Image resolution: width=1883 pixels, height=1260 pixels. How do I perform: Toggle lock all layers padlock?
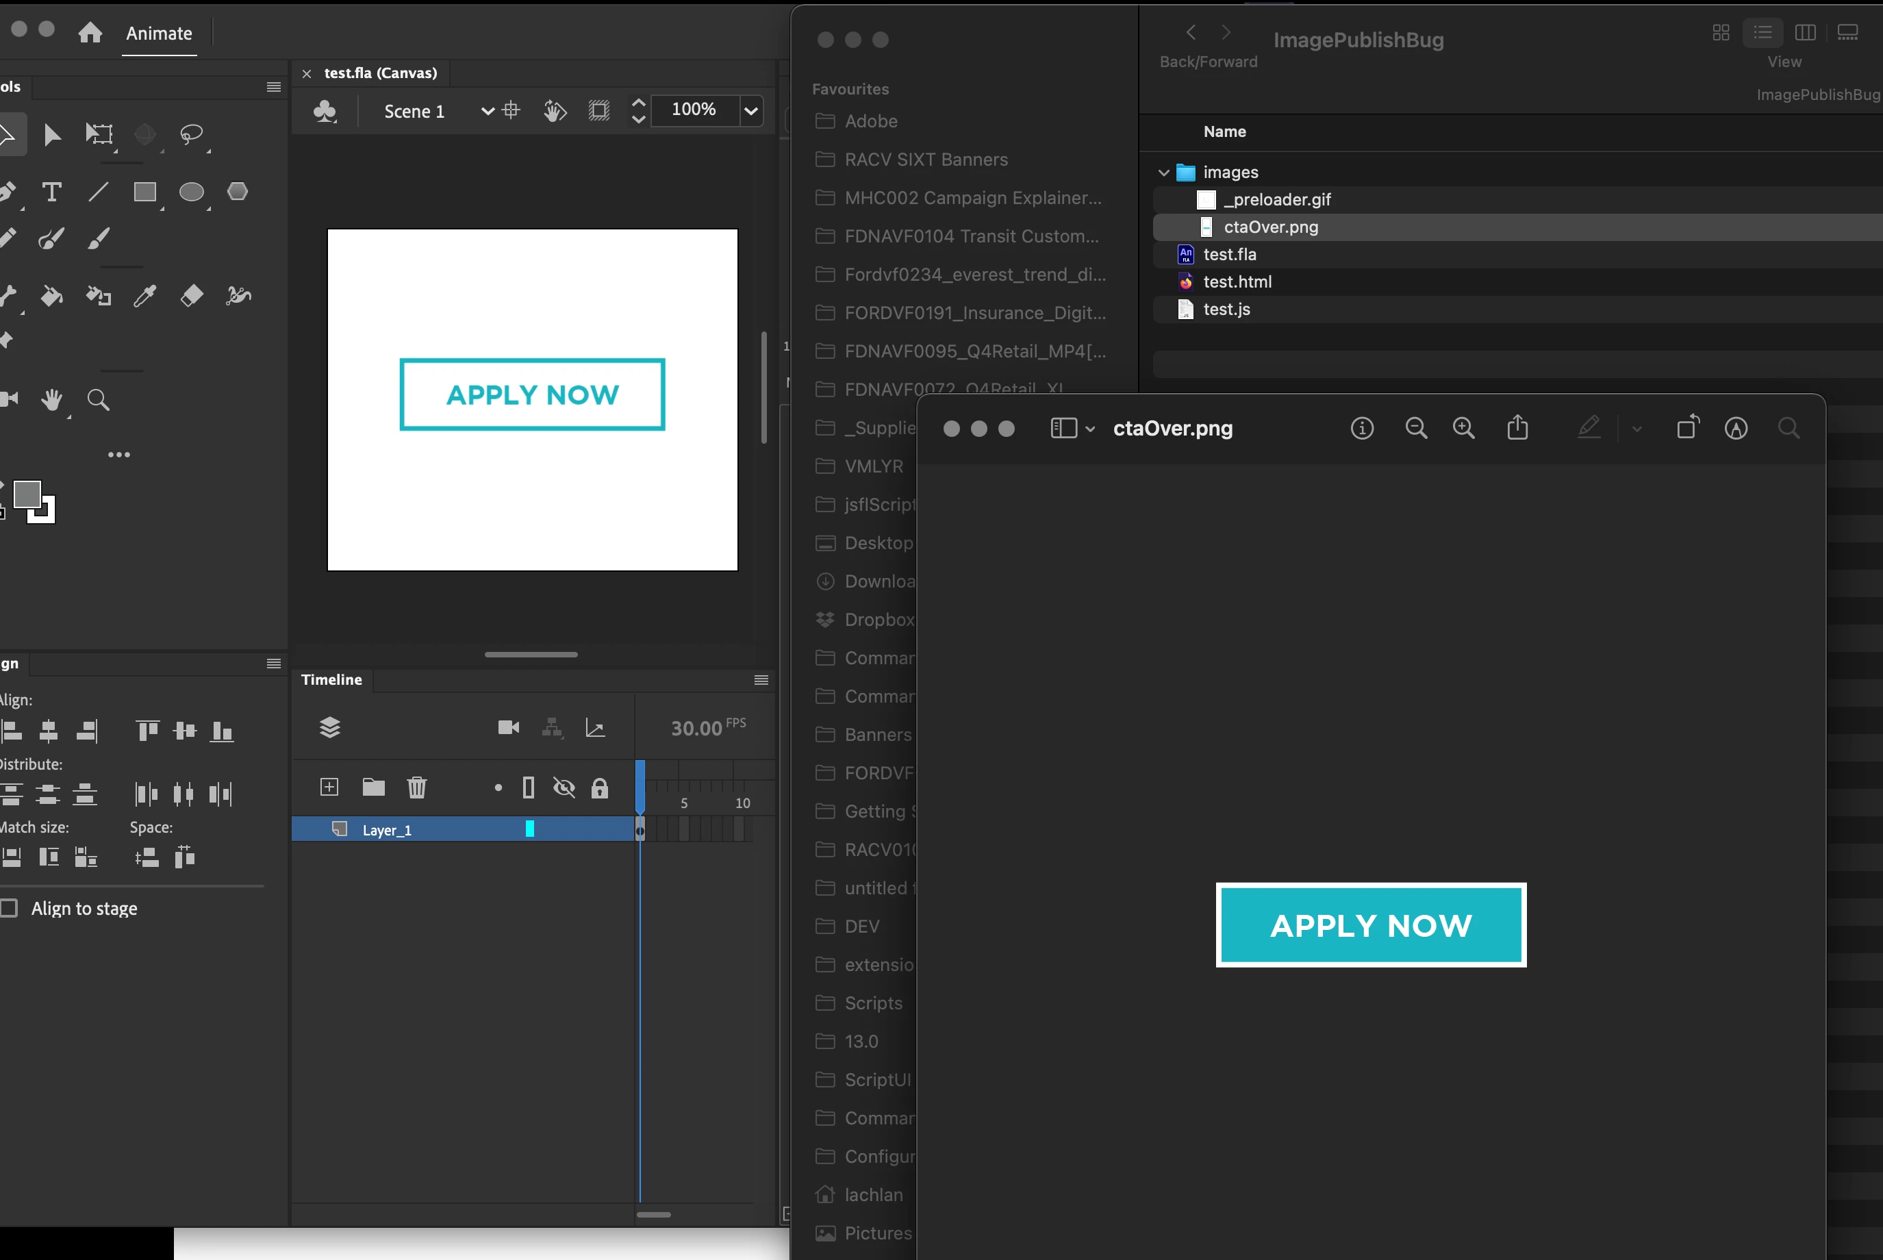[599, 787]
